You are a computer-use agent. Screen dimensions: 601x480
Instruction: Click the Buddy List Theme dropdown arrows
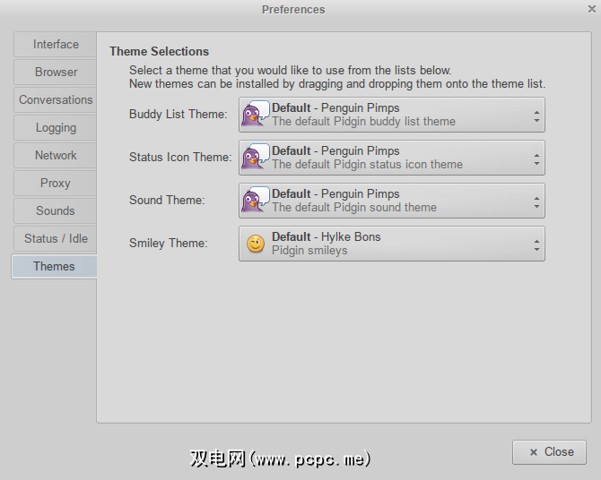click(536, 116)
